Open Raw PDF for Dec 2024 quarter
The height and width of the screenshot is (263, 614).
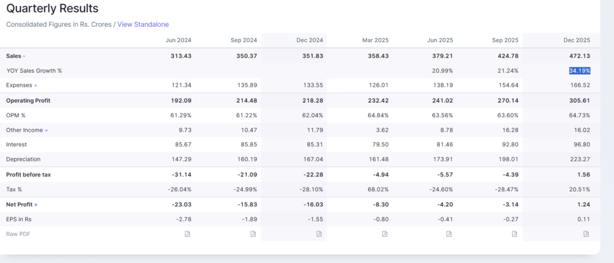pos(319,234)
